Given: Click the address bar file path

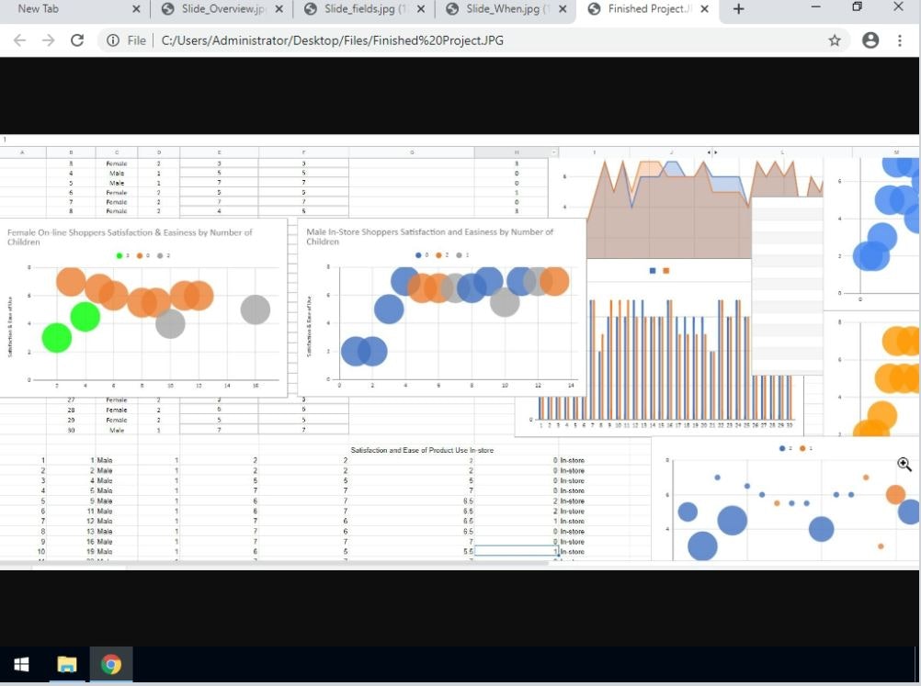Looking at the screenshot, I should (333, 40).
